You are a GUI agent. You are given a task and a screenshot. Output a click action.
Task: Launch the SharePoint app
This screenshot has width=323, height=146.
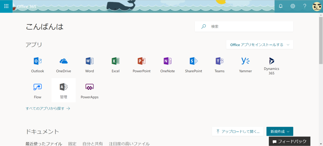[193, 65]
